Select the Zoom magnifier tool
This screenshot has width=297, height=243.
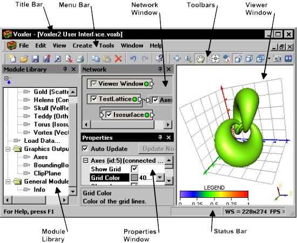[188, 59]
